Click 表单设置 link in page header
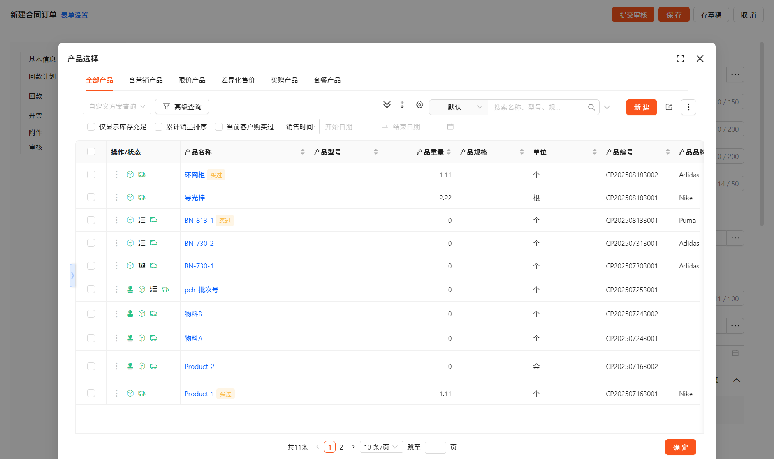The width and height of the screenshot is (774, 459). 74,15
